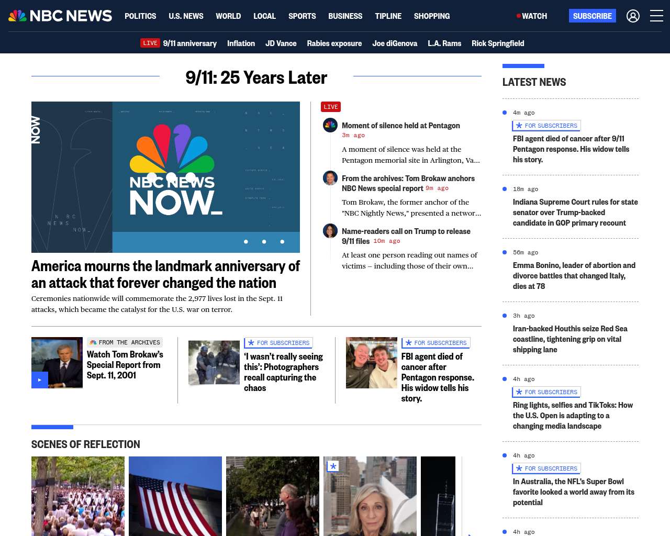670x536 pixels.
Task: Open the hamburger menu in header
Action: coord(656,16)
